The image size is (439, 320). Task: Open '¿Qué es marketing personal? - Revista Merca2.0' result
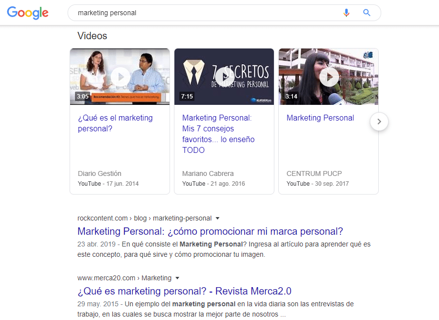[184, 291]
